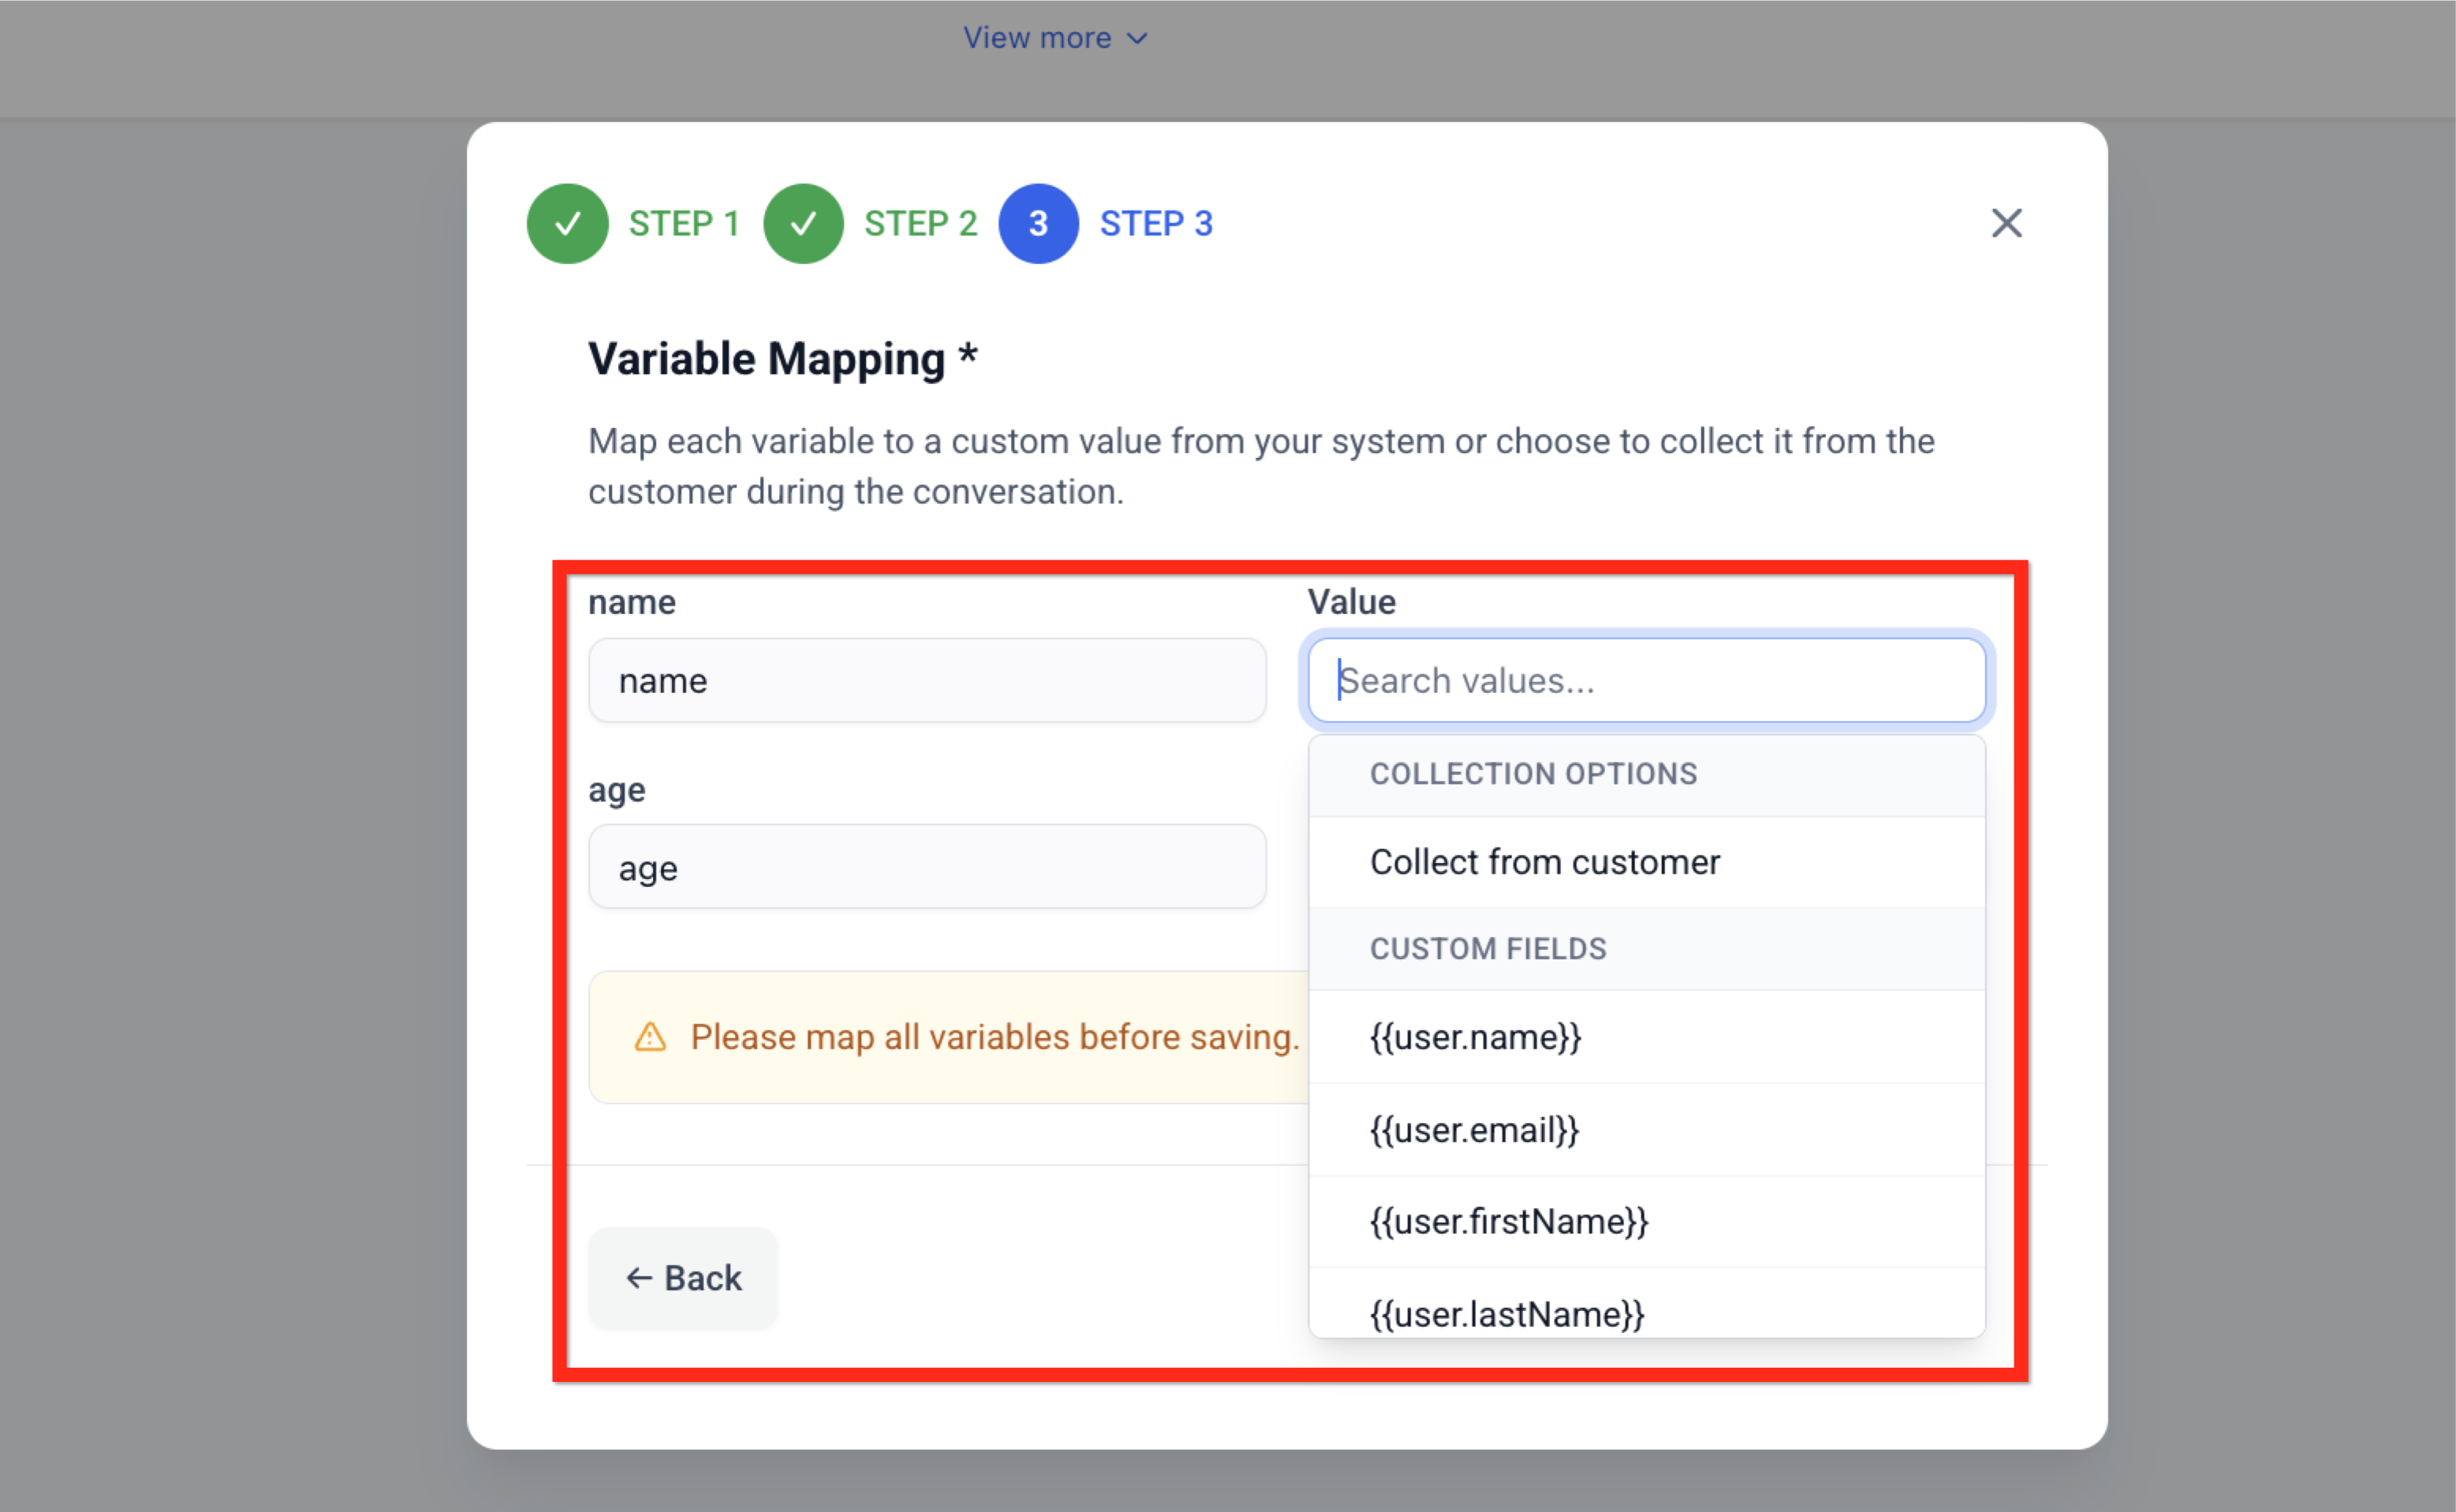Choose {{user.email}} from the dropdown
The image size is (2456, 1512).
(1473, 1130)
